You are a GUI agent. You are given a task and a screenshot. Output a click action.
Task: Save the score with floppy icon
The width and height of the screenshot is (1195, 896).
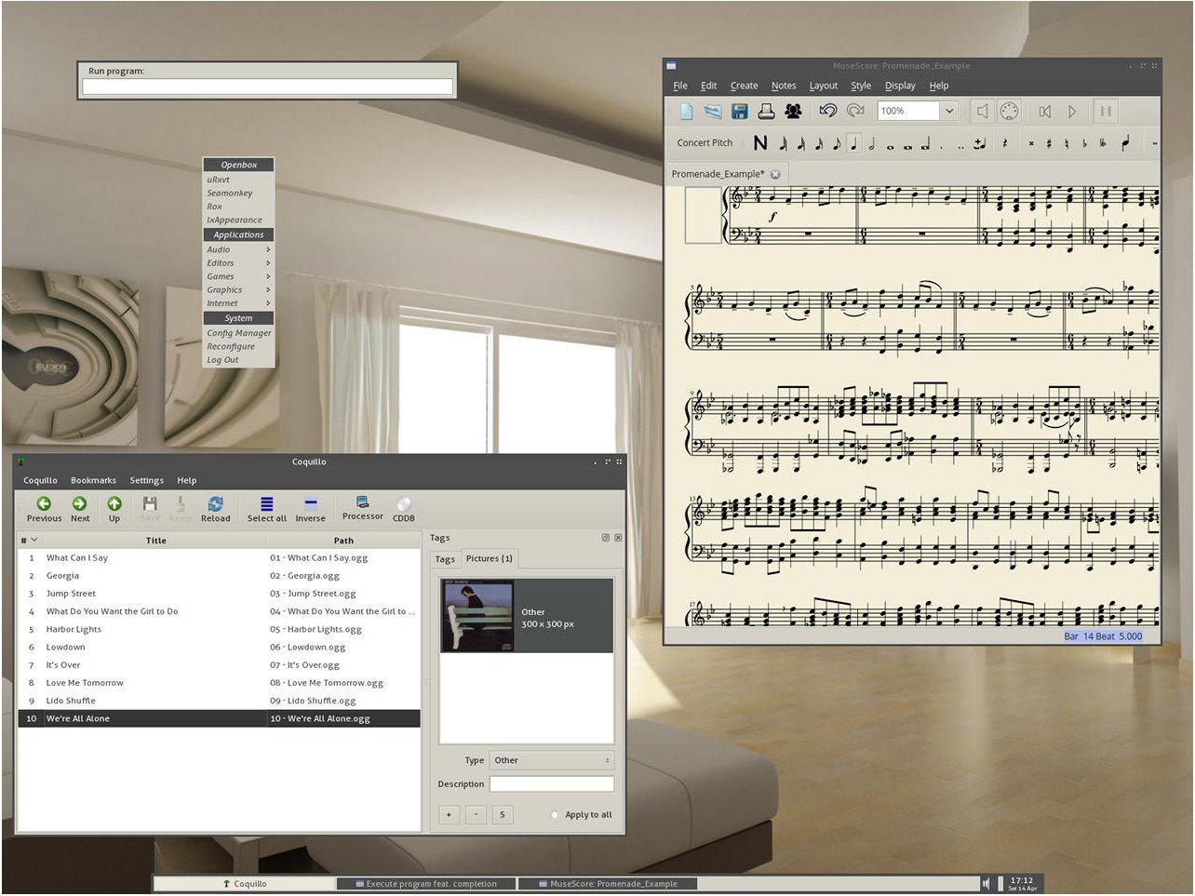point(740,112)
